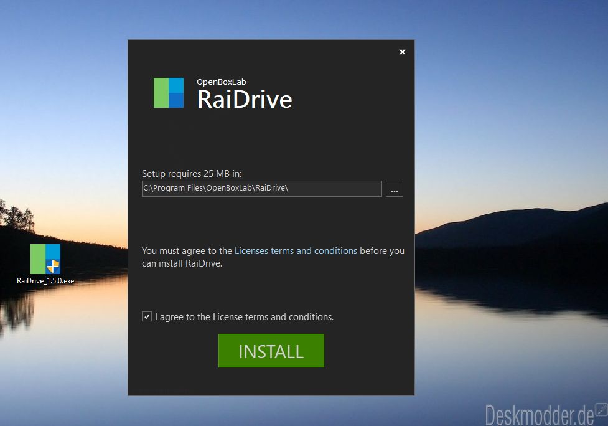Click the RaiDrive_1.5.0.exe file name label
Viewport: 608px width, 426px height.
45,281
